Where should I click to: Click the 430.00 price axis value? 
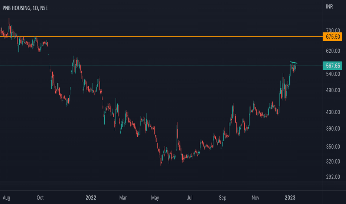click(333, 112)
